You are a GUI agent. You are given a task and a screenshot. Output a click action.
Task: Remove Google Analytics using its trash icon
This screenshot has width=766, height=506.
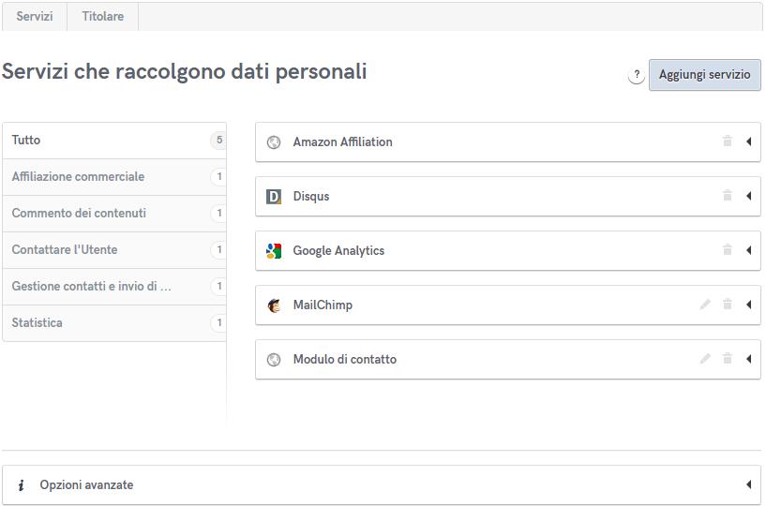point(727,250)
